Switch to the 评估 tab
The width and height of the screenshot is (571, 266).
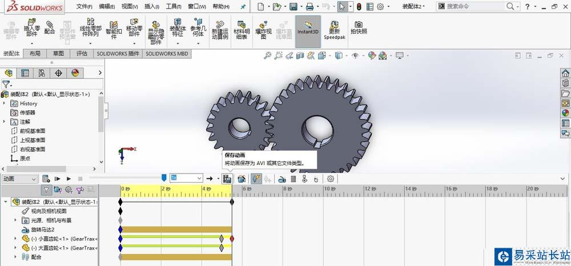tap(82, 54)
